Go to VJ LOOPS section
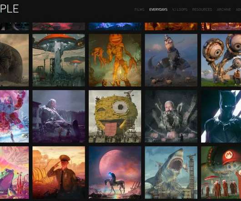The height and width of the screenshot is (201, 241). coord(180,10)
